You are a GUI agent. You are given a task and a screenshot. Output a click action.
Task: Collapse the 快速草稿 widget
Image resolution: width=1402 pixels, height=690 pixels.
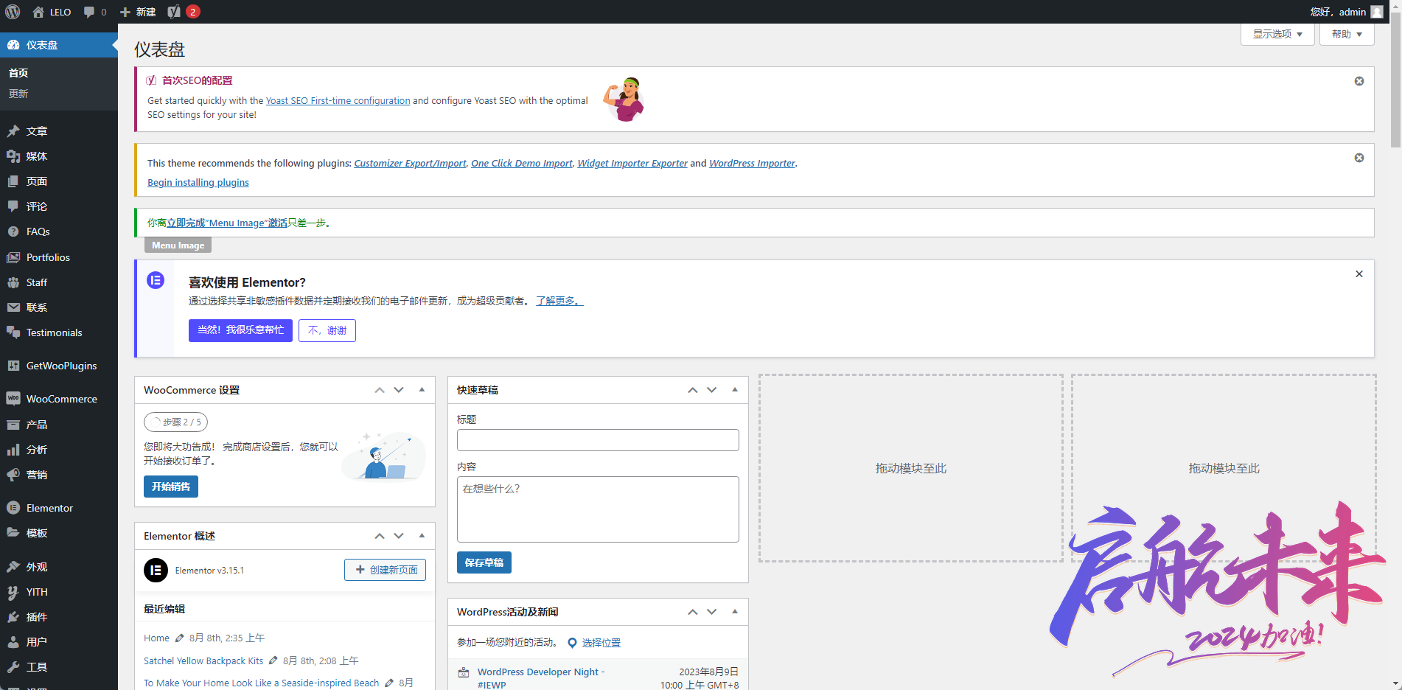pos(735,390)
